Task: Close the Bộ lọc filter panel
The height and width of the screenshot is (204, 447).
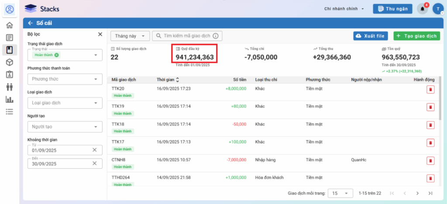Action: pos(100,34)
